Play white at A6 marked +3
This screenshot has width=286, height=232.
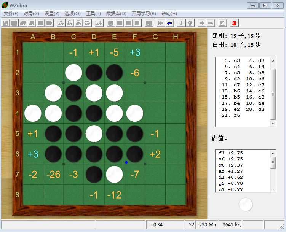pyautogui.click(x=33, y=154)
